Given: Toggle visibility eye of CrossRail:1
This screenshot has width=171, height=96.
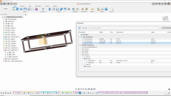Looking at the screenshot, I should [6, 35].
